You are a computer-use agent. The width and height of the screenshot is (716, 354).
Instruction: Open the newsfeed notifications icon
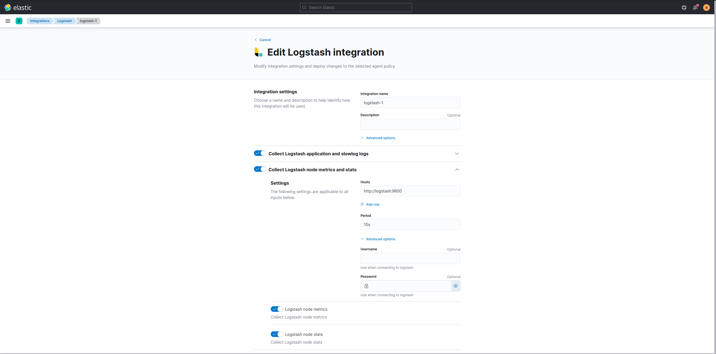(x=695, y=8)
